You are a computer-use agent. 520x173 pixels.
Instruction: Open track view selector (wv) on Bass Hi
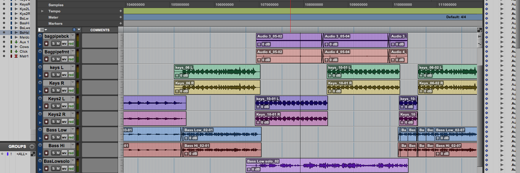(x=64, y=153)
